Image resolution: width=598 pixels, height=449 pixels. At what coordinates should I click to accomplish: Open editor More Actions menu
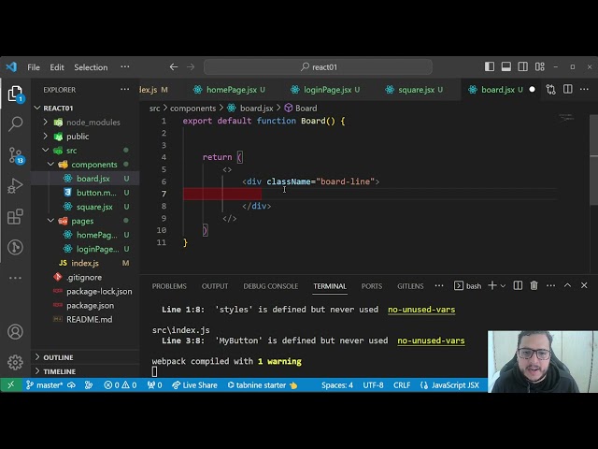coord(584,90)
